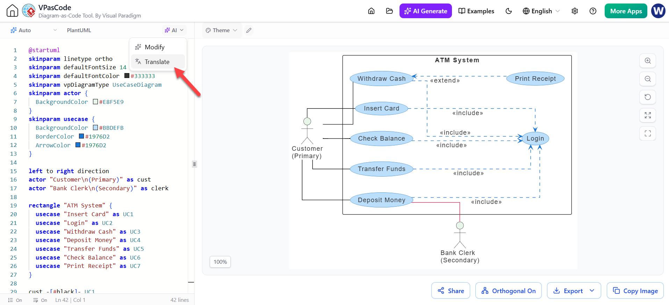Click the Withdraw Cash use case
The height and width of the screenshot is (305, 669).
pos(381,79)
